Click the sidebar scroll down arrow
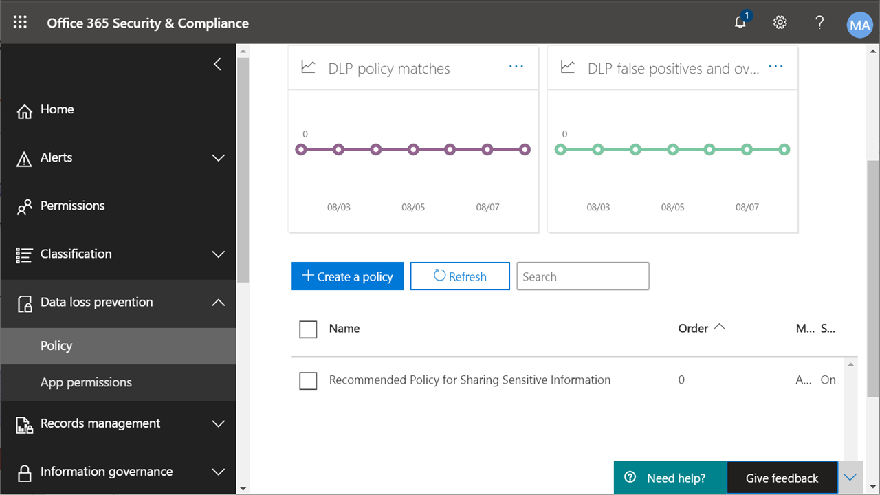 pyautogui.click(x=243, y=489)
